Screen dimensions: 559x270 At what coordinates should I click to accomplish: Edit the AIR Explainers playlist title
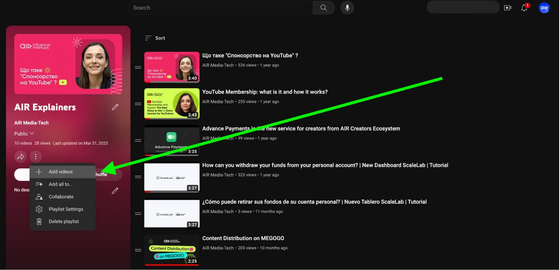[115, 107]
